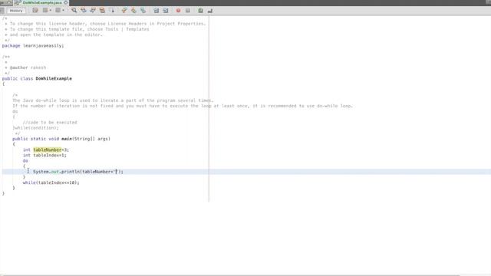The image size is (491, 276).
Task: Click the class name DoWhileExample
Action: click(x=54, y=78)
